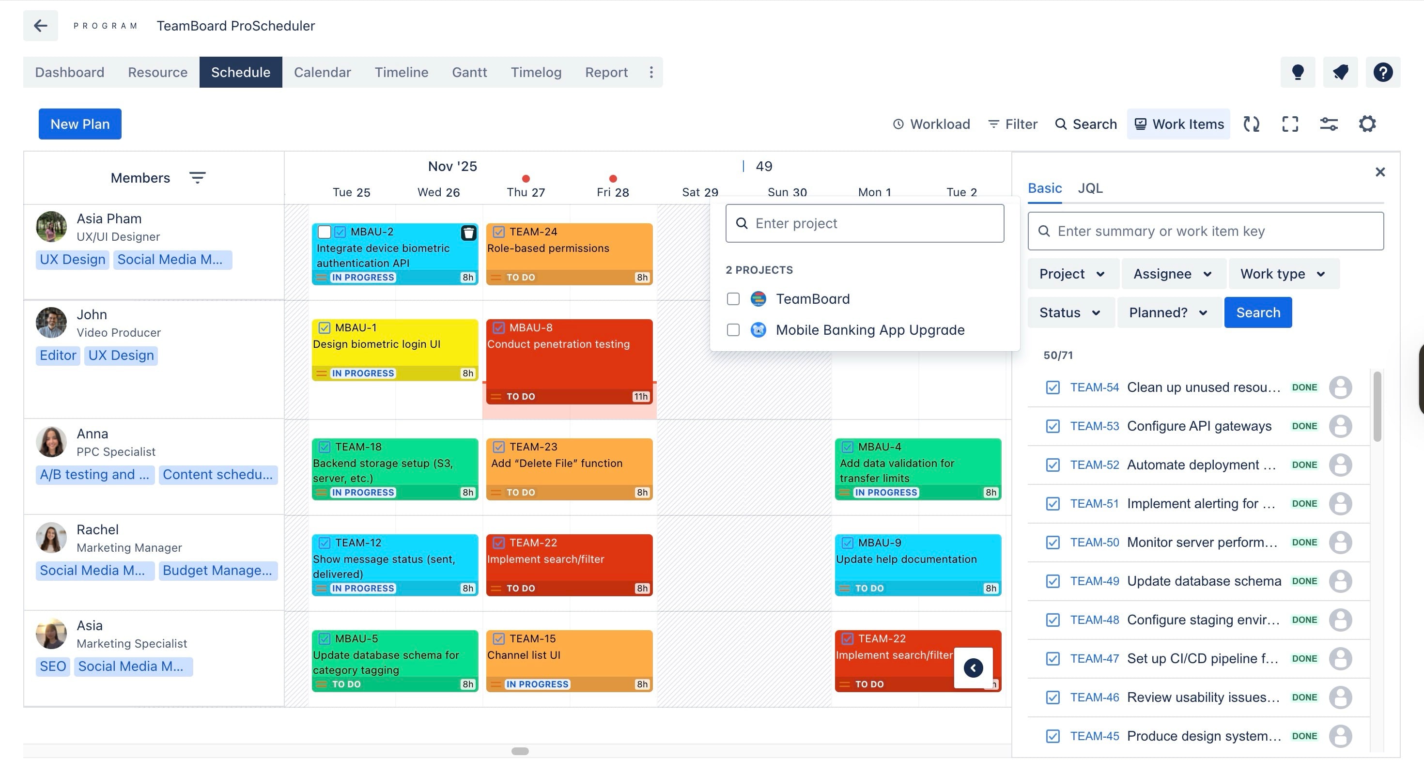Switch to the Calendar tab
The image size is (1424, 760).
coord(322,72)
